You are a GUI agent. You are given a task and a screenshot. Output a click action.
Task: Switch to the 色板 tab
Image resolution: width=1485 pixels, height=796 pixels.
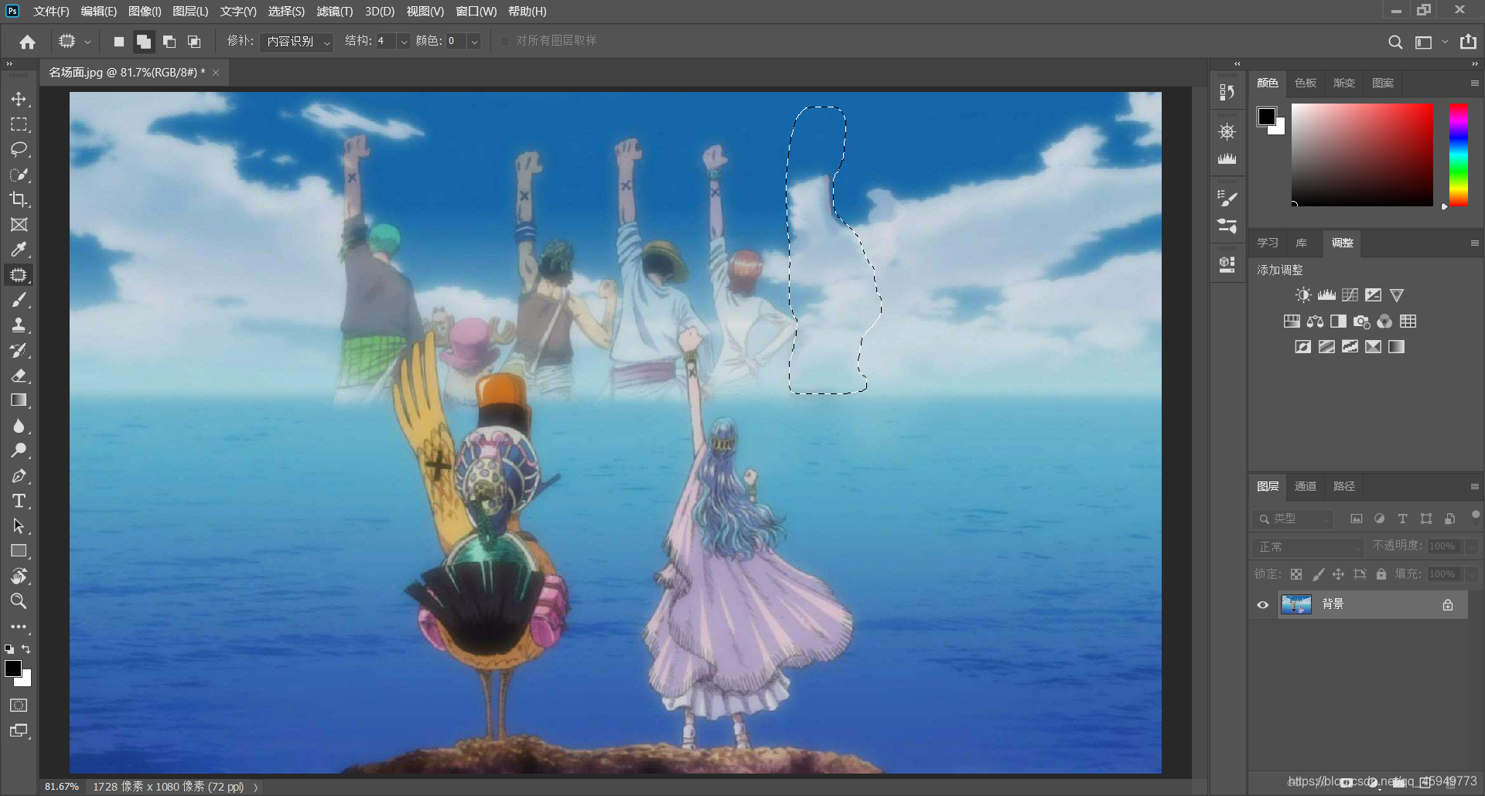coord(1306,83)
